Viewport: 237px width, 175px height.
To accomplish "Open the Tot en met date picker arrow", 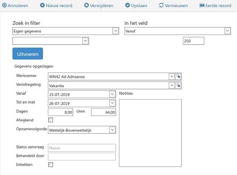I will click(x=113, y=103).
